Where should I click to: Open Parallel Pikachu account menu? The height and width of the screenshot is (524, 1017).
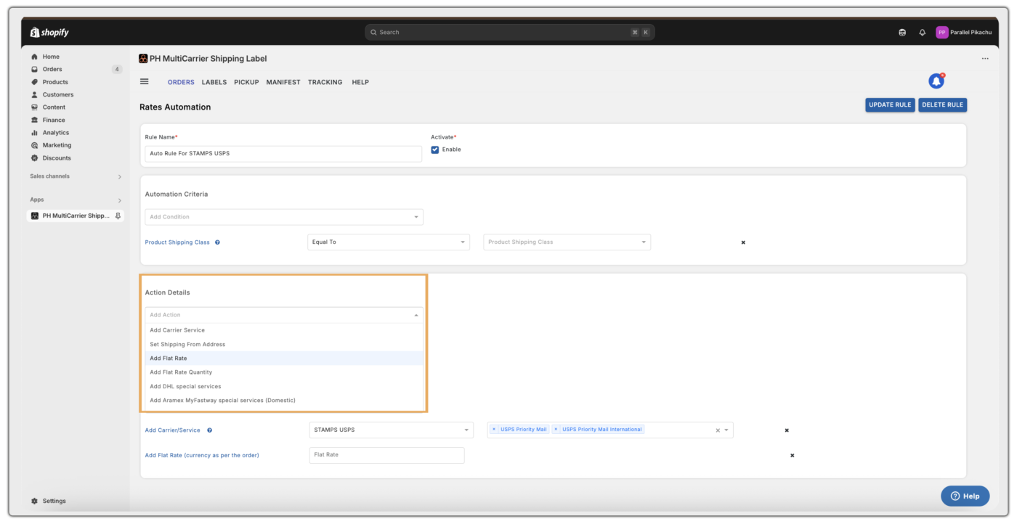pos(963,32)
